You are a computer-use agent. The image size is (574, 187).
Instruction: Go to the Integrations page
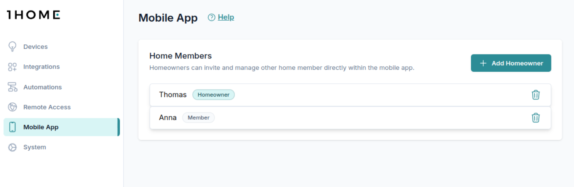(x=41, y=67)
